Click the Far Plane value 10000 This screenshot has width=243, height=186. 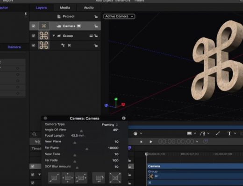(x=113, y=148)
